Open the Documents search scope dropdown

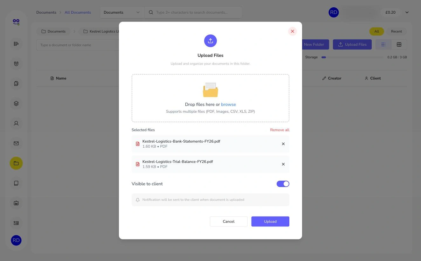pos(122,12)
